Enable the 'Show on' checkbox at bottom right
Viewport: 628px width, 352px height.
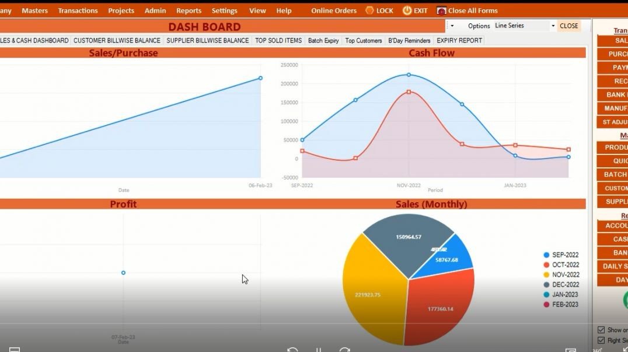pyautogui.click(x=602, y=329)
